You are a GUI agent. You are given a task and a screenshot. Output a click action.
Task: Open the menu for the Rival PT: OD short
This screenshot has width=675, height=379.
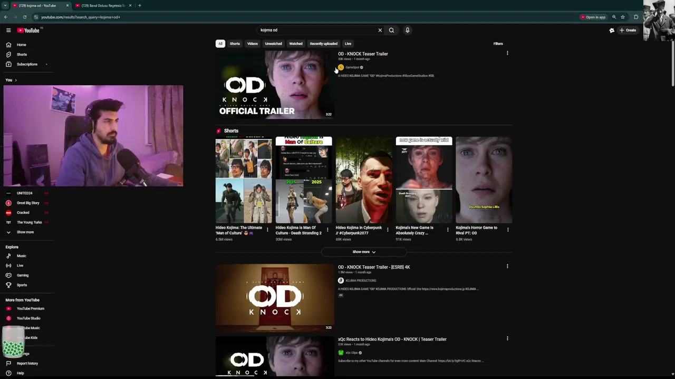click(508, 230)
